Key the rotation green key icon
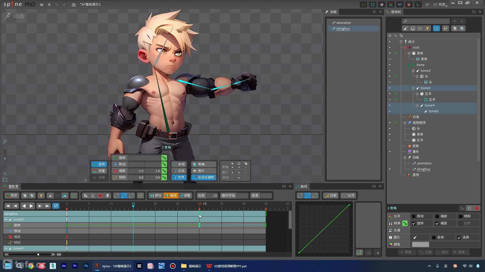The height and width of the screenshot is (272, 485). tap(164, 158)
